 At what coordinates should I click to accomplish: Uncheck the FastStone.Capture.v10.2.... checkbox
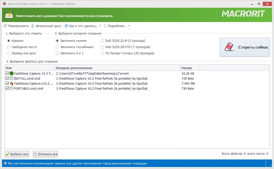click(7, 83)
